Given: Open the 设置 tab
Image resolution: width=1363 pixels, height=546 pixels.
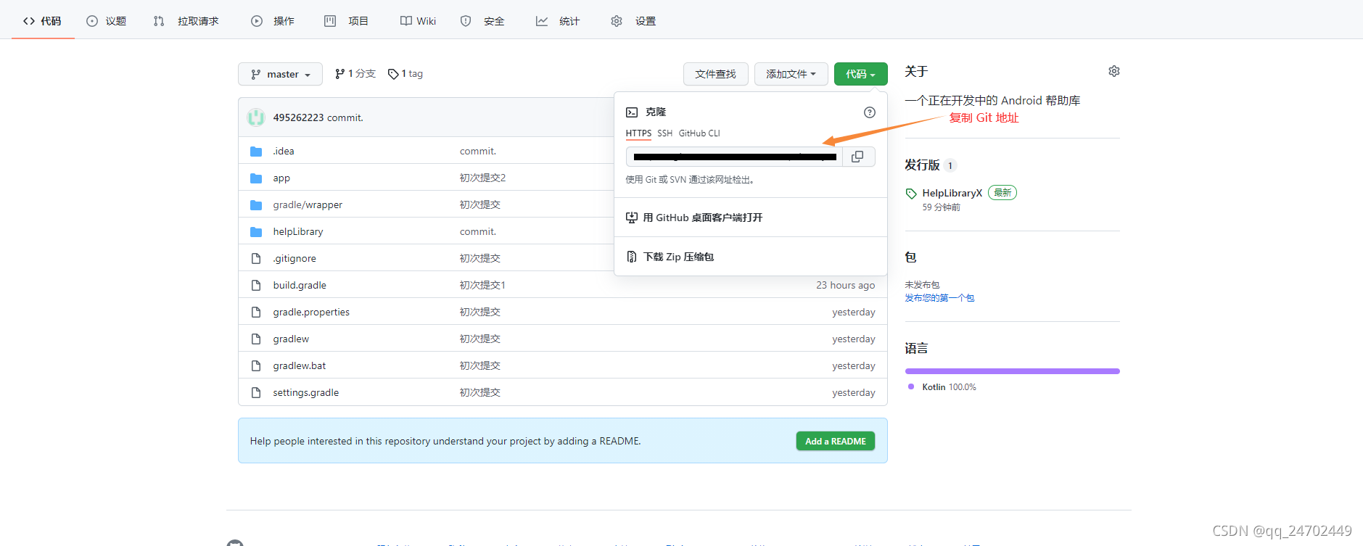Looking at the screenshot, I should pos(633,21).
